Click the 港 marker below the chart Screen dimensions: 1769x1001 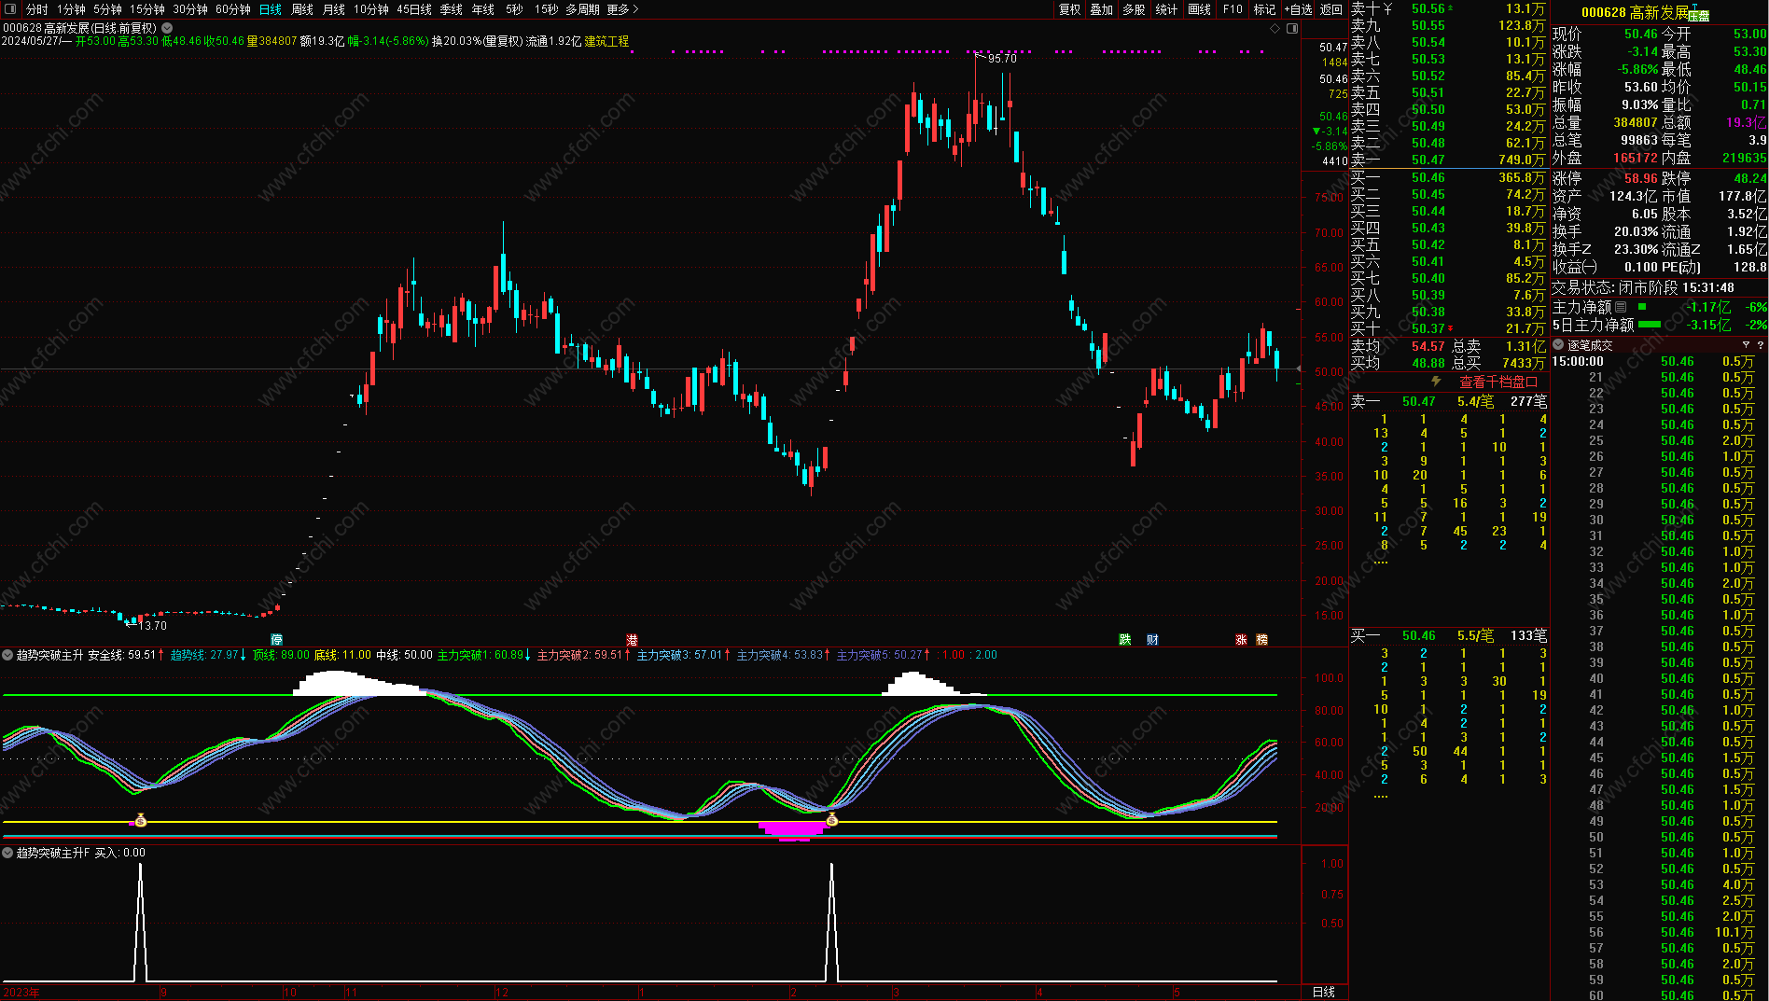click(x=632, y=640)
